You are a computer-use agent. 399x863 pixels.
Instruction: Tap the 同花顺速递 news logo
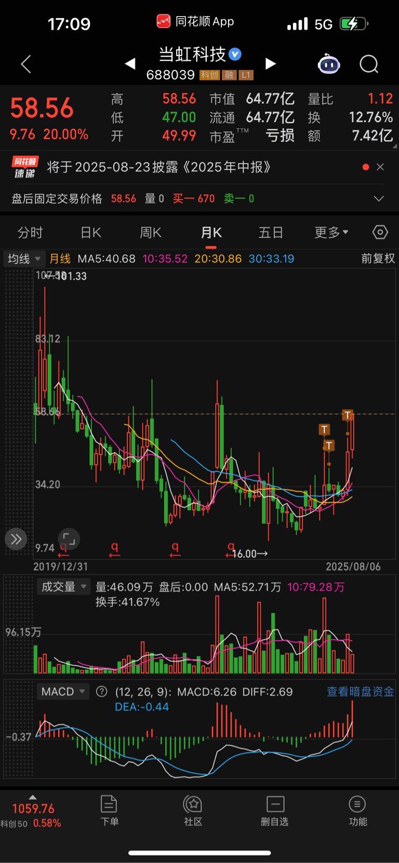tap(25, 167)
